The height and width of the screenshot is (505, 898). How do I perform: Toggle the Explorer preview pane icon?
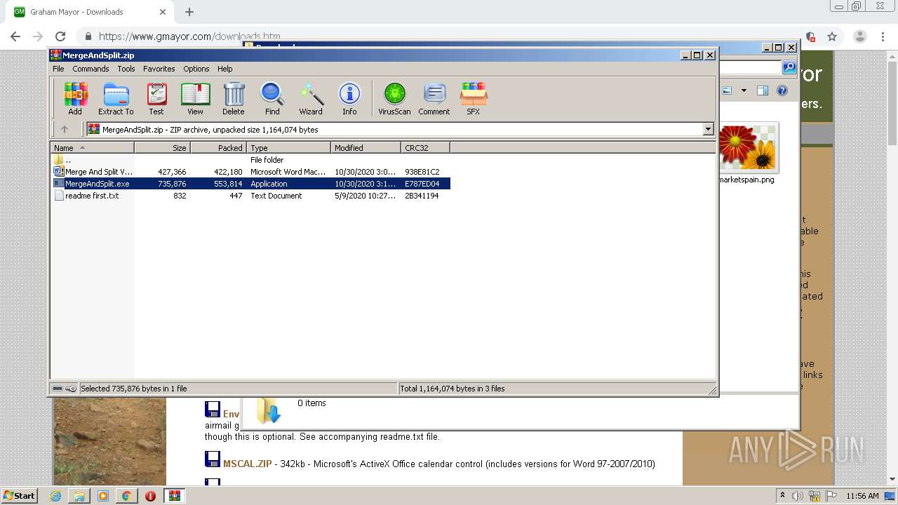point(763,90)
